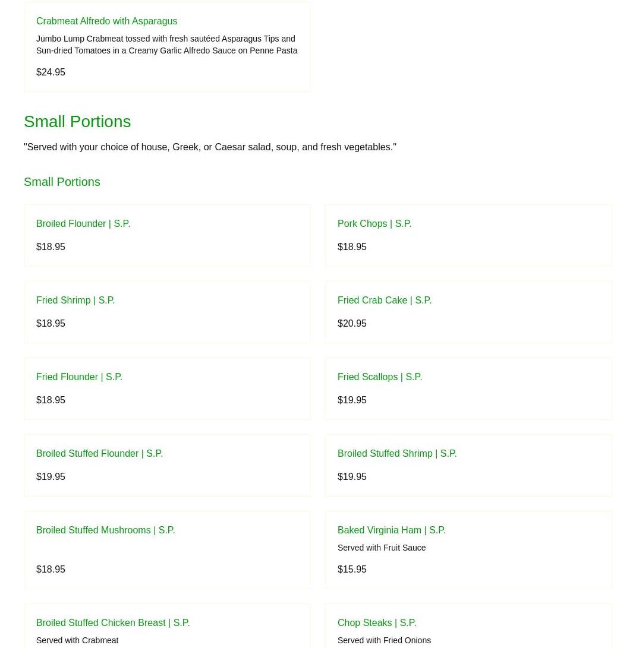Open Fried Crab Cake S.P. item
Viewport: 636px width, 648px height.
pyautogui.click(x=385, y=301)
